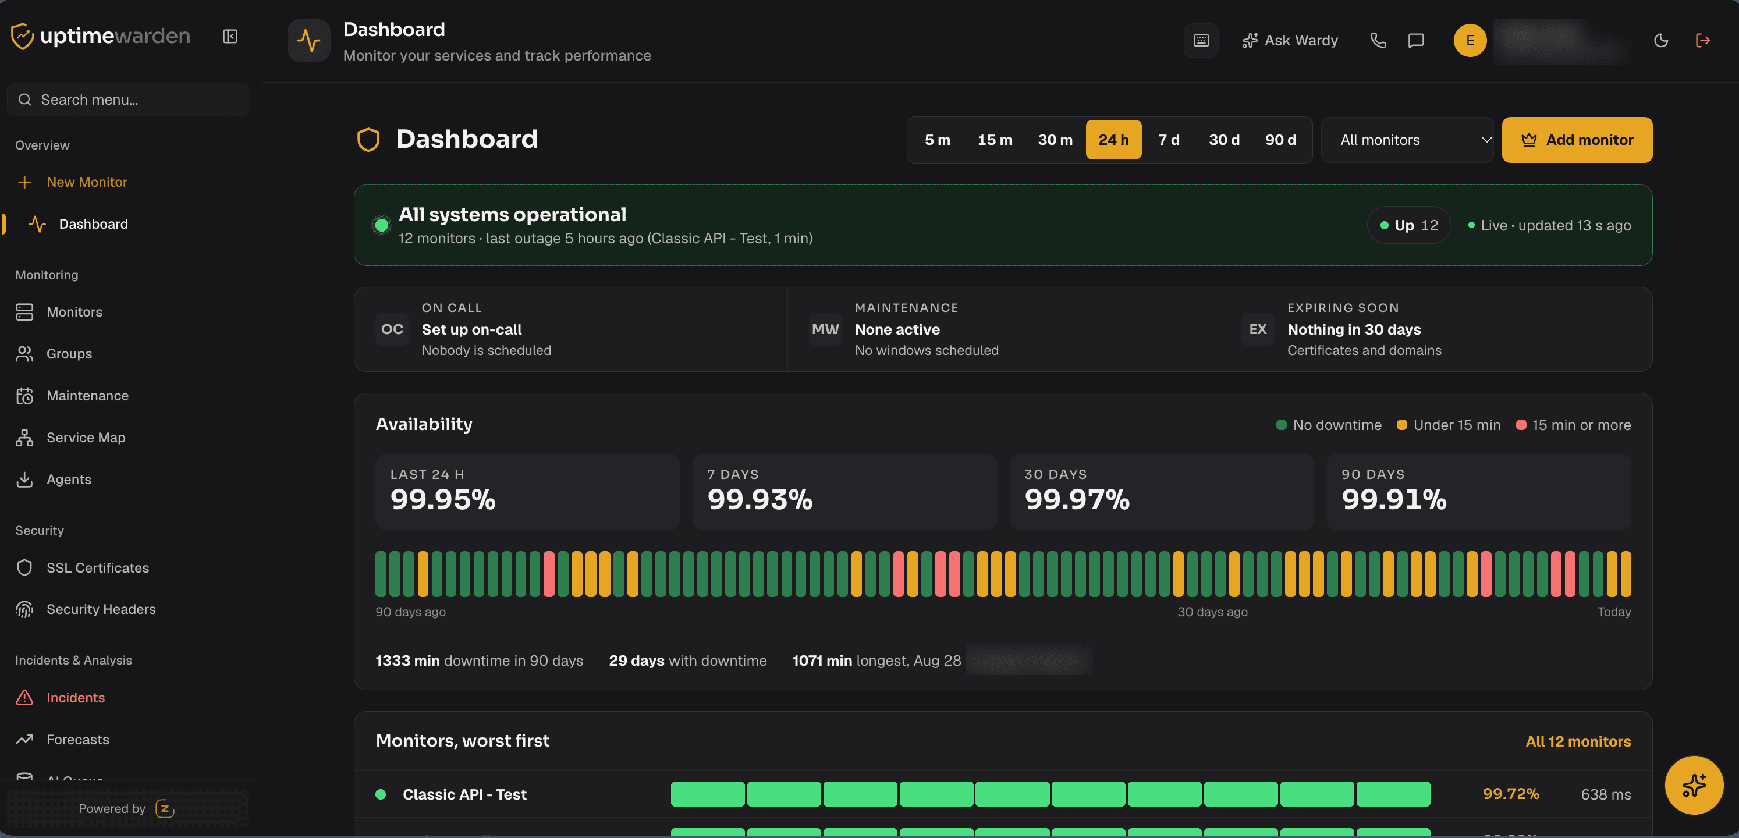This screenshot has width=1739, height=838.
Task: Click the uptimewarden shield logo
Action: click(x=22, y=35)
